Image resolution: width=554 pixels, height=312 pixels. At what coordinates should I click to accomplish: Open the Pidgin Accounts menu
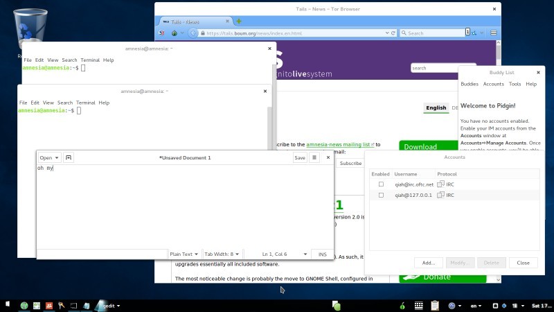click(x=494, y=84)
